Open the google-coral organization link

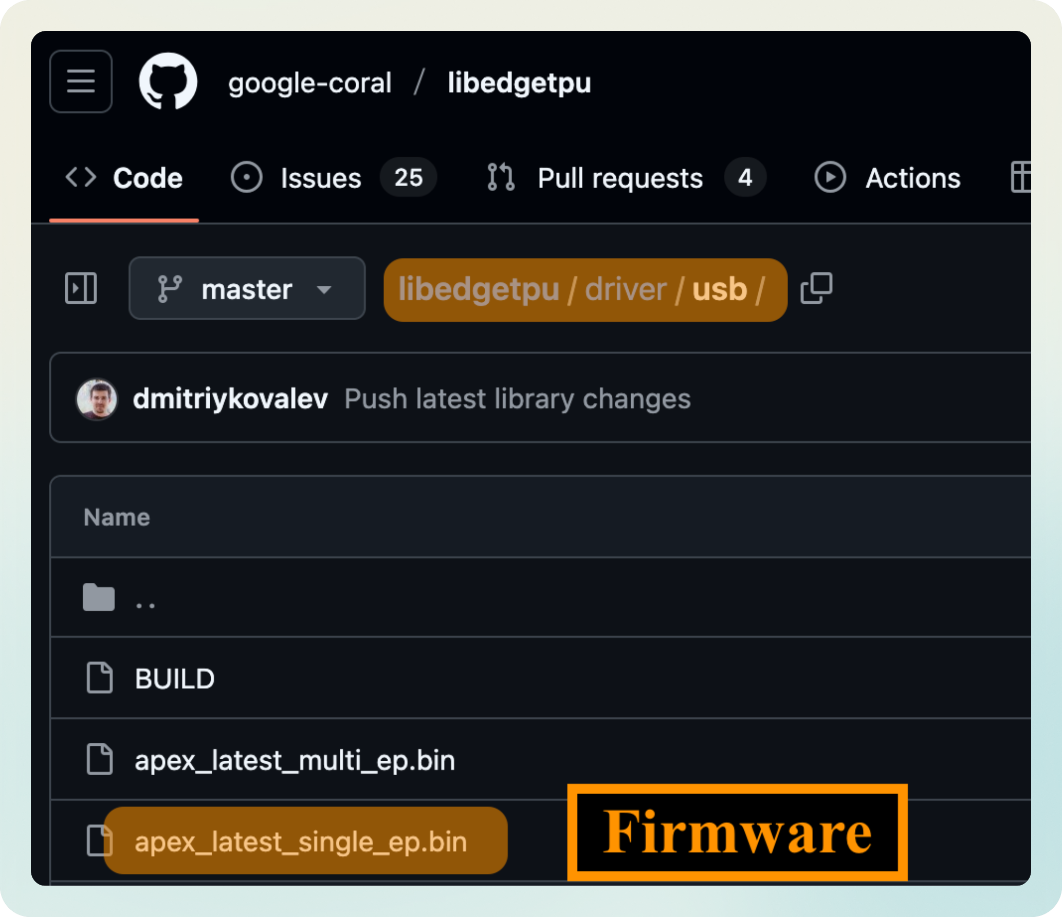tap(309, 83)
